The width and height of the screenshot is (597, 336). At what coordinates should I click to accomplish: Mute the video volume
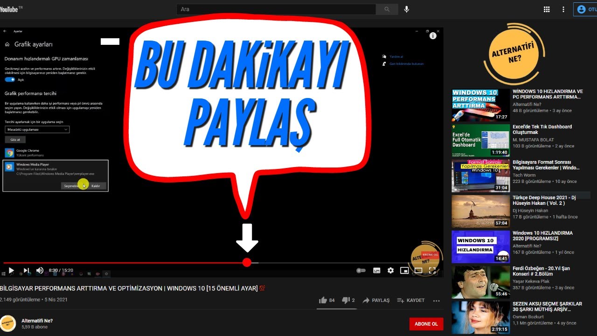[x=40, y=270]
